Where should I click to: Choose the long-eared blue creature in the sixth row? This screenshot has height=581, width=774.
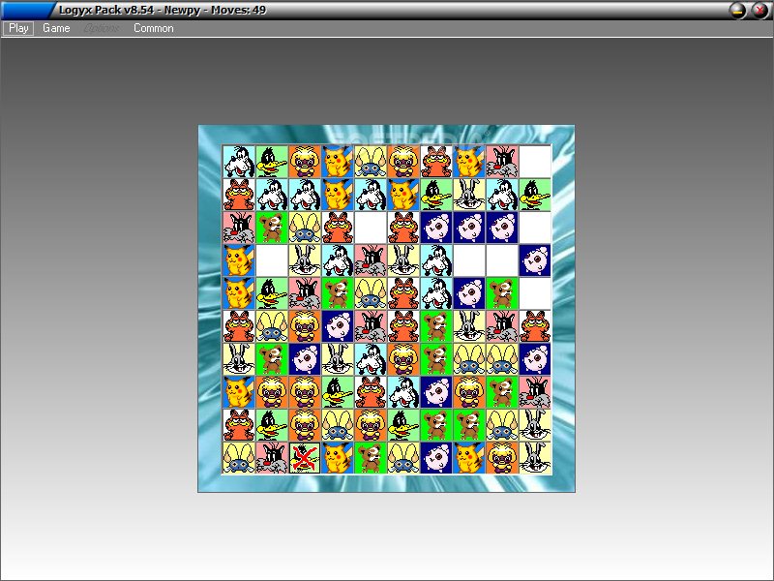click(x=272, y=326)
